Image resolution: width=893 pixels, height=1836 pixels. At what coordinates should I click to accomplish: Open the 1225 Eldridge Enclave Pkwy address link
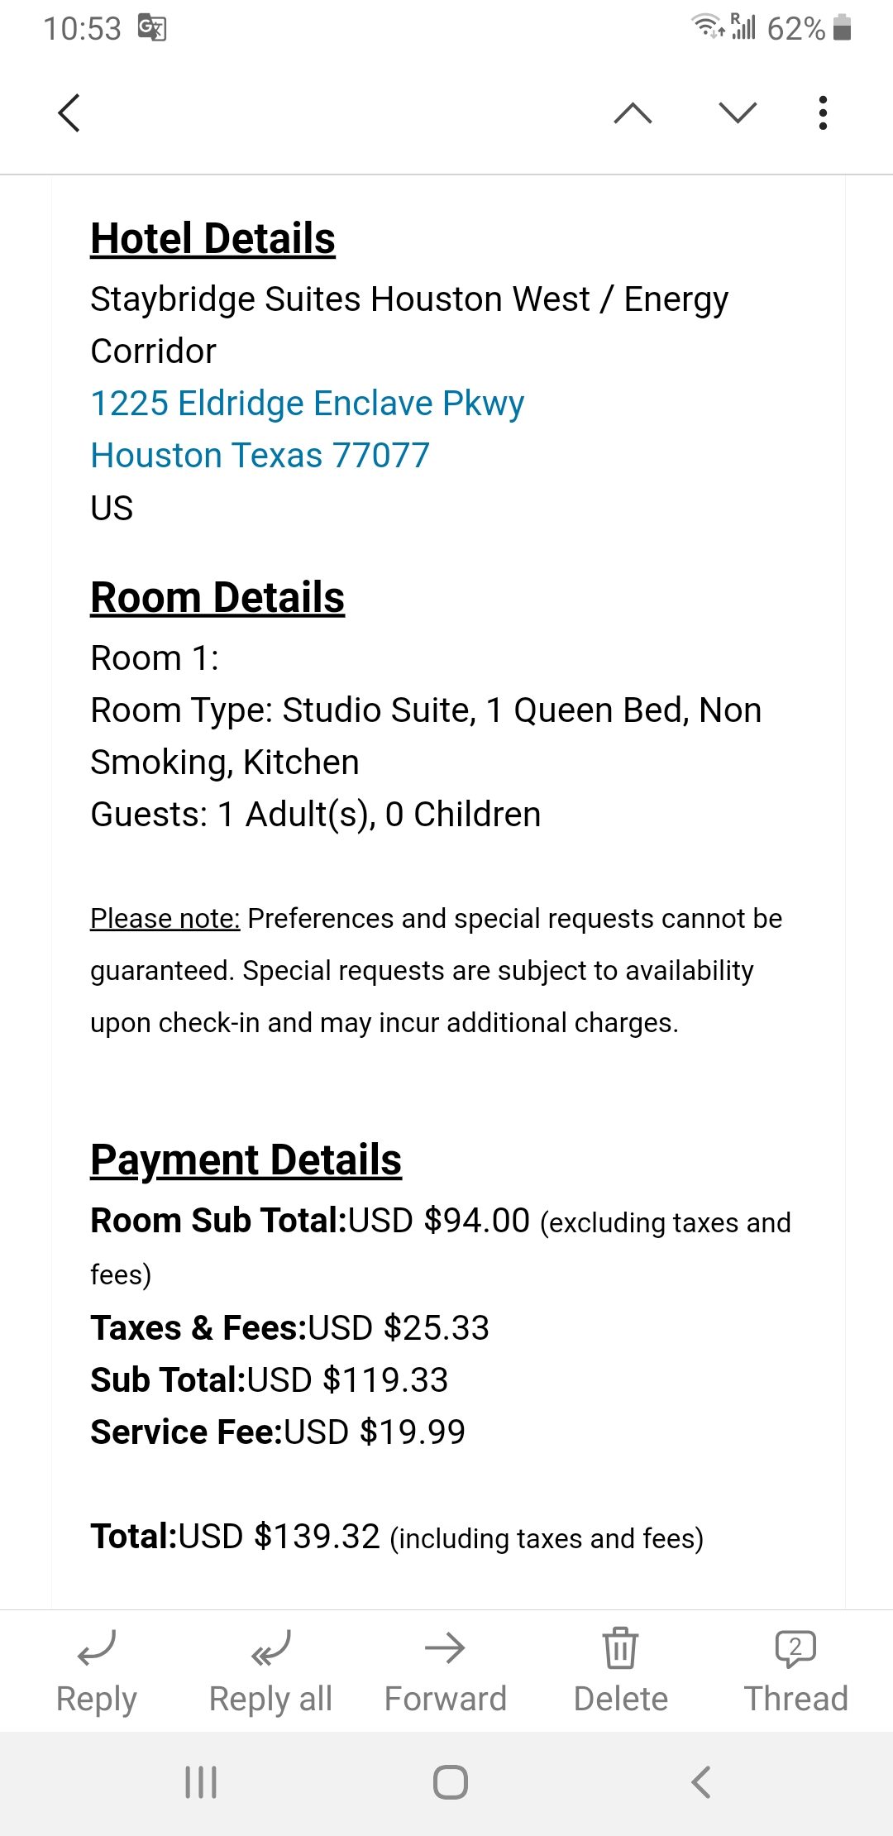(x=307, y=404)
